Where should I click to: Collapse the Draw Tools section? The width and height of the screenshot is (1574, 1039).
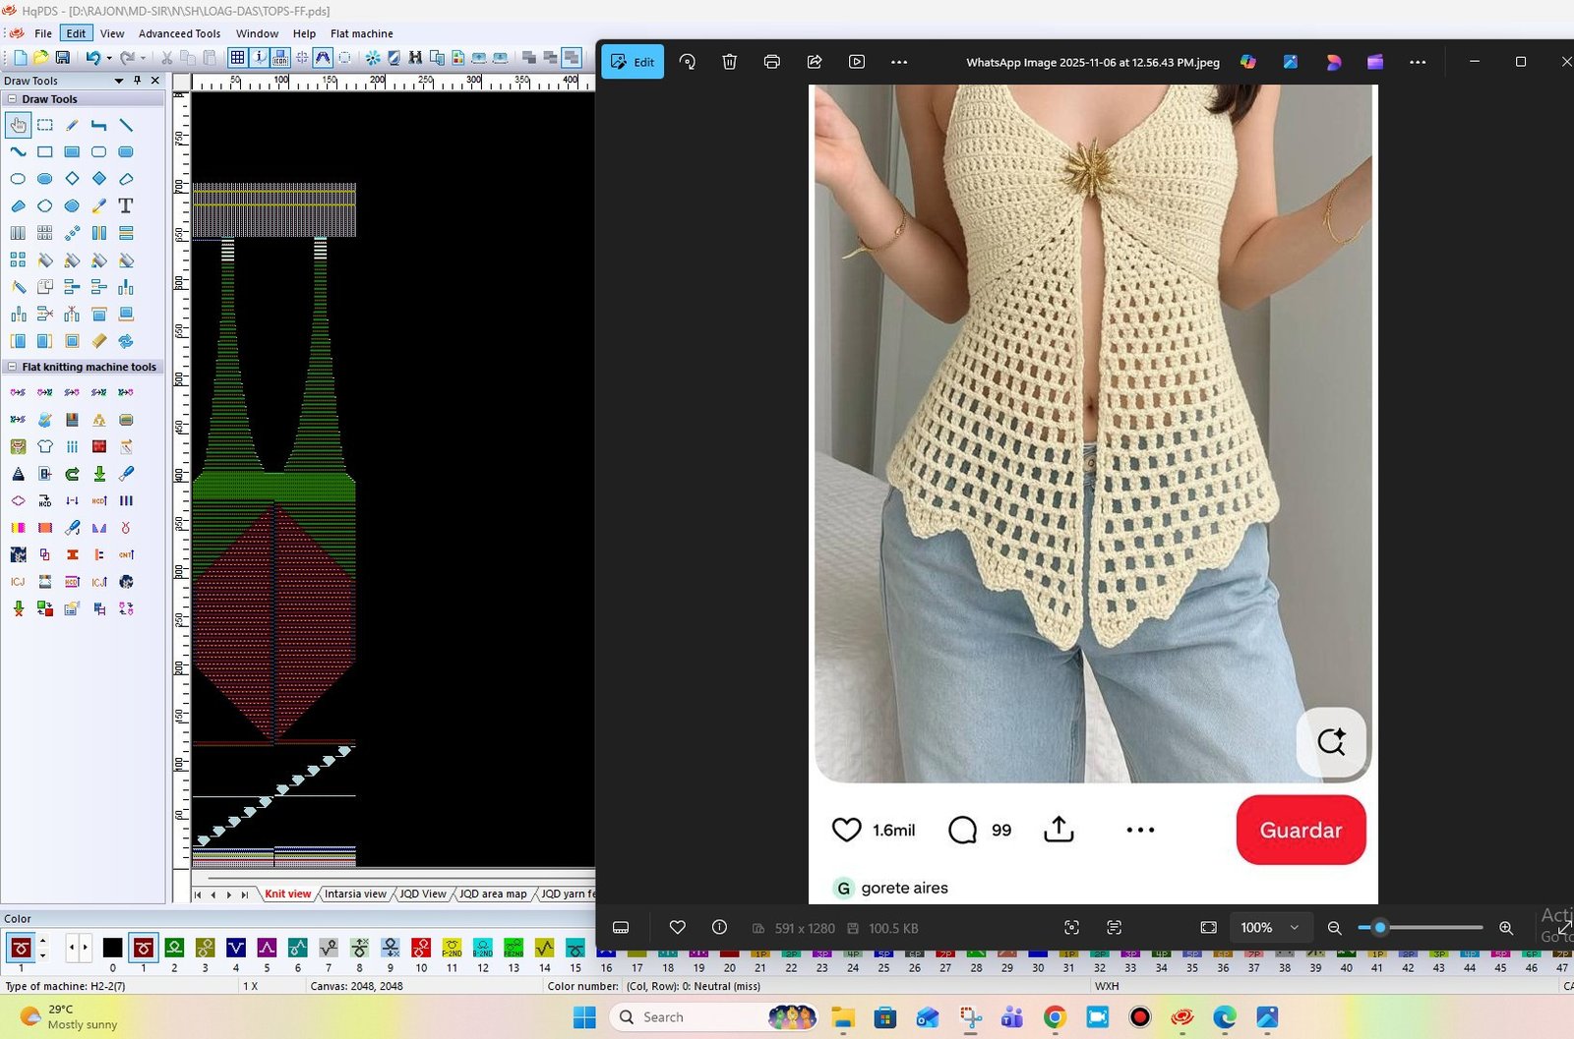tap(12, 99)
